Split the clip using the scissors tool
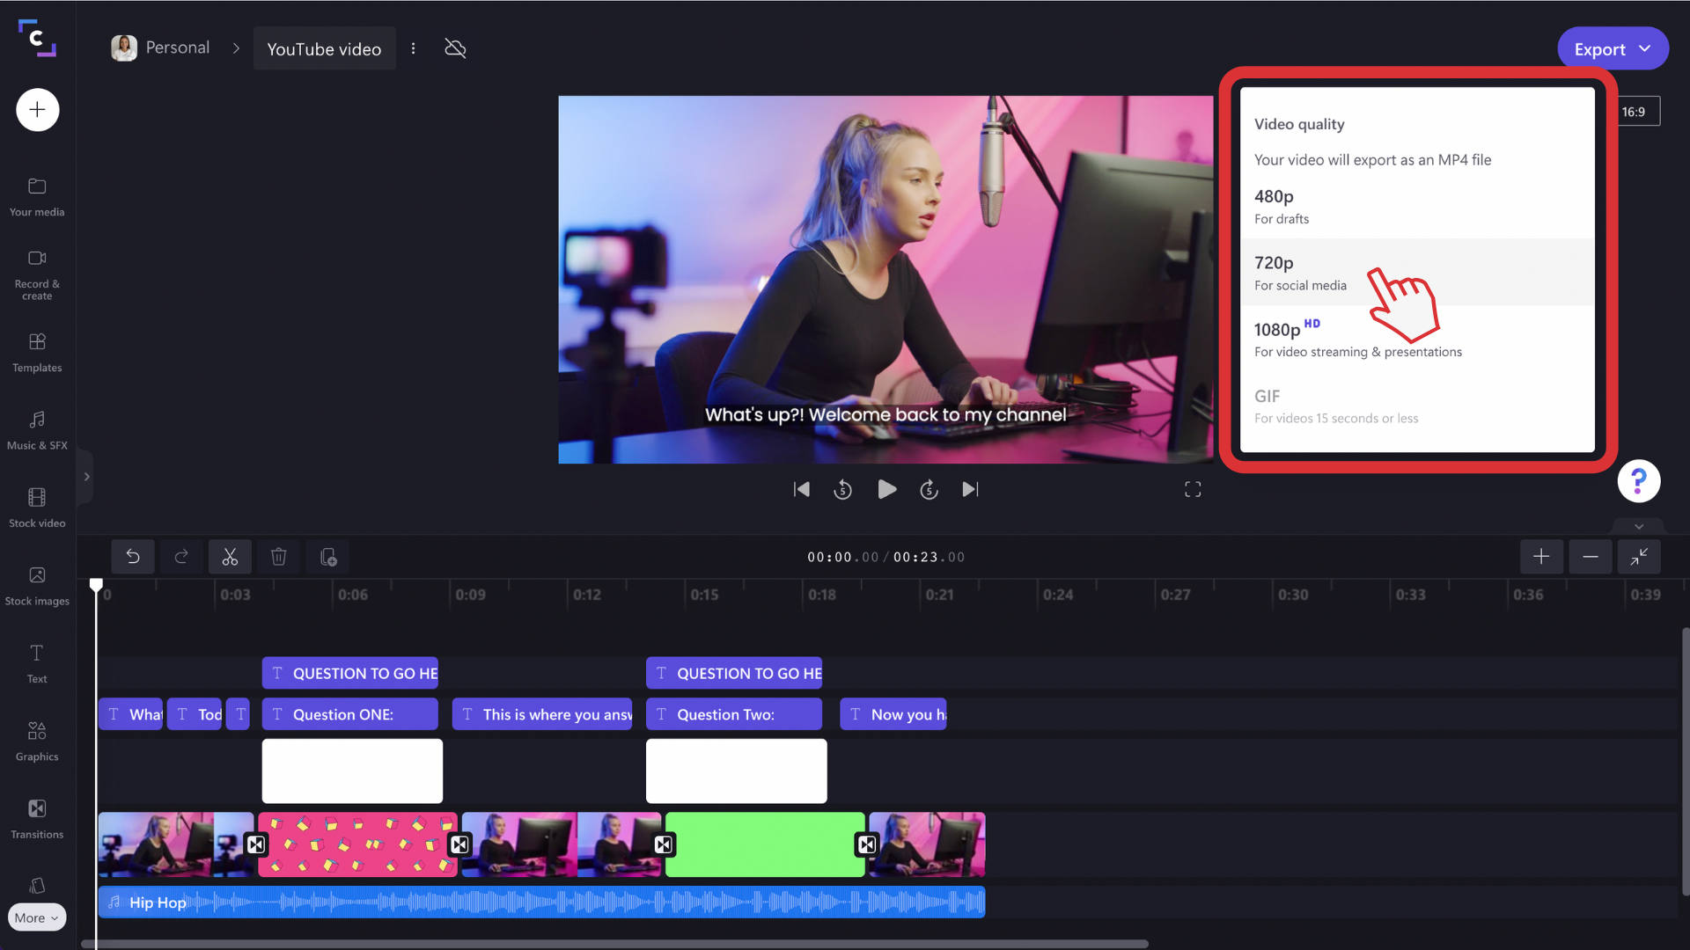 click(x=230, y=557)
